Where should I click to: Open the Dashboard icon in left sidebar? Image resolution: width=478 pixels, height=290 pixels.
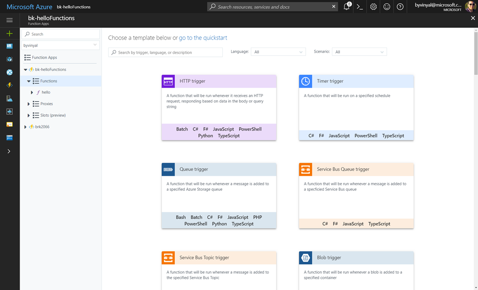coord(9,46)
